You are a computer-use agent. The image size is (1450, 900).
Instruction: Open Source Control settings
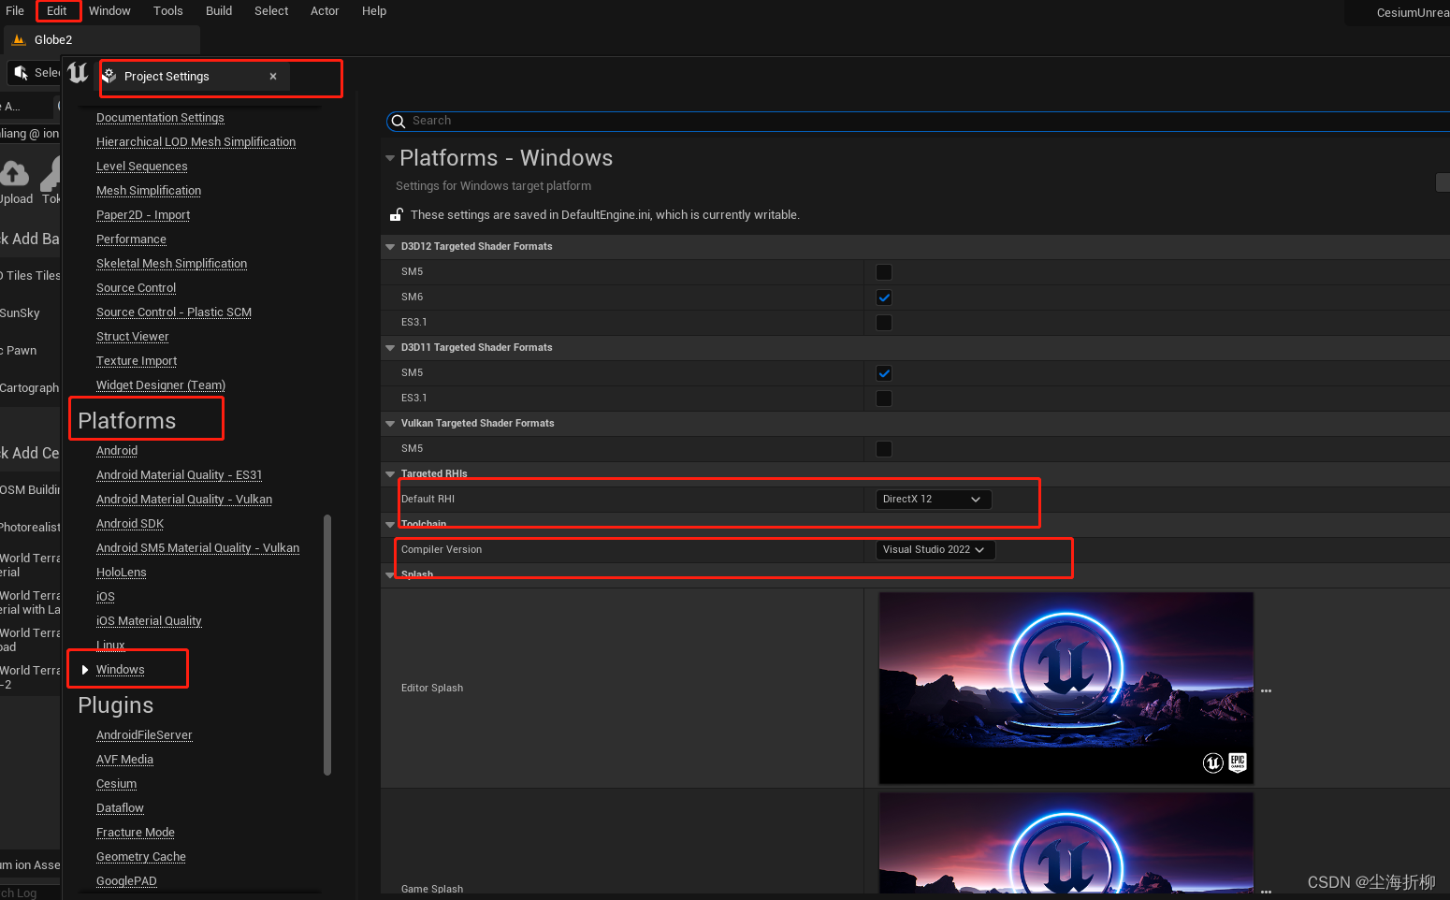point(136,288)
